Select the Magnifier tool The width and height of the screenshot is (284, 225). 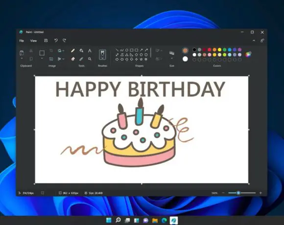pos(90,59)
